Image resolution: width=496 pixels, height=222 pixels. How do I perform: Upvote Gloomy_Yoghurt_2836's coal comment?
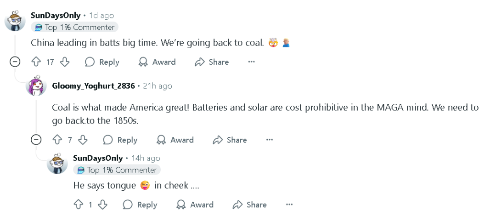coord(57,140)
